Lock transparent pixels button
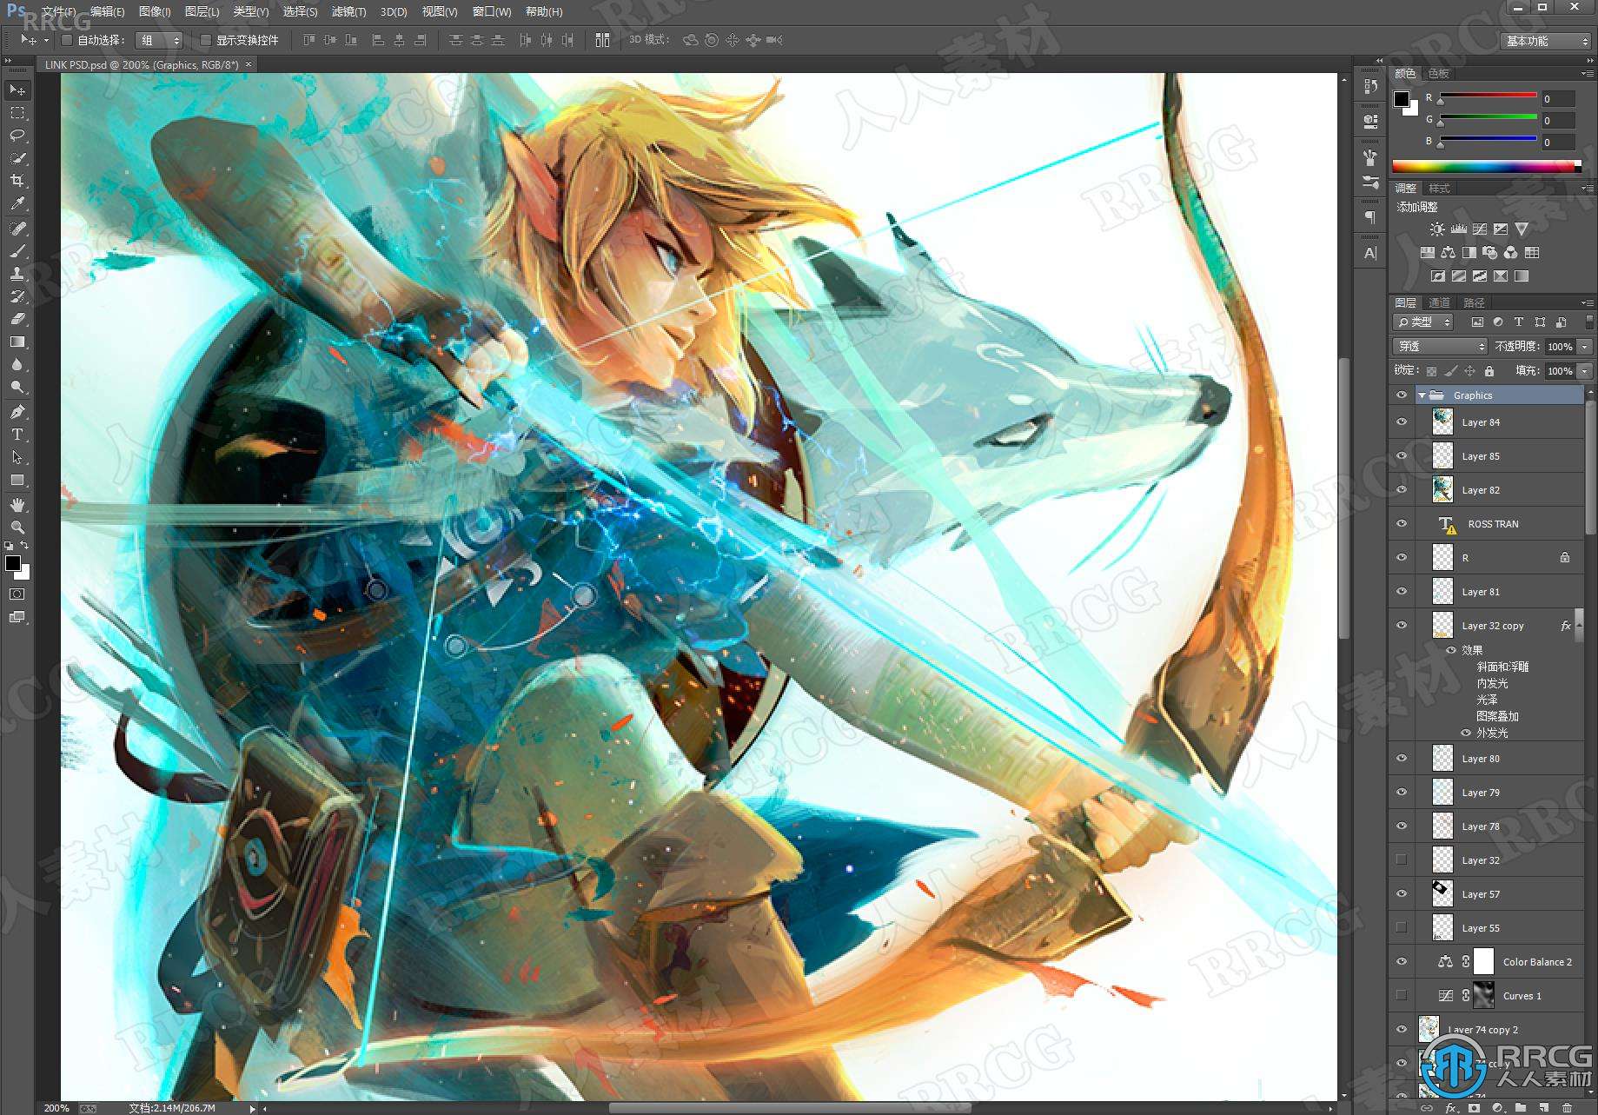Viewport: 1598px width, 1115px height. point(1431,371)
